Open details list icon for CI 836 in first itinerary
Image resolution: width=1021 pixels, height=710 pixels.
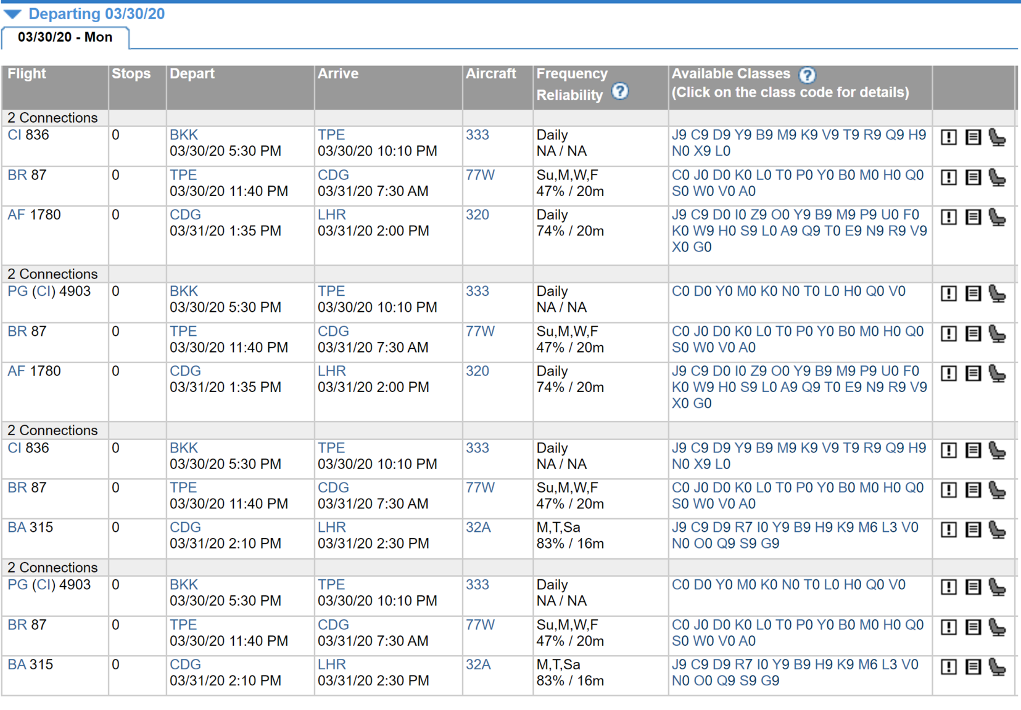973,137
